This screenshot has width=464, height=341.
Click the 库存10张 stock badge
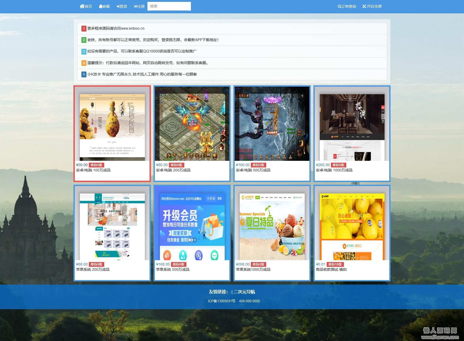tap(335, 264)
